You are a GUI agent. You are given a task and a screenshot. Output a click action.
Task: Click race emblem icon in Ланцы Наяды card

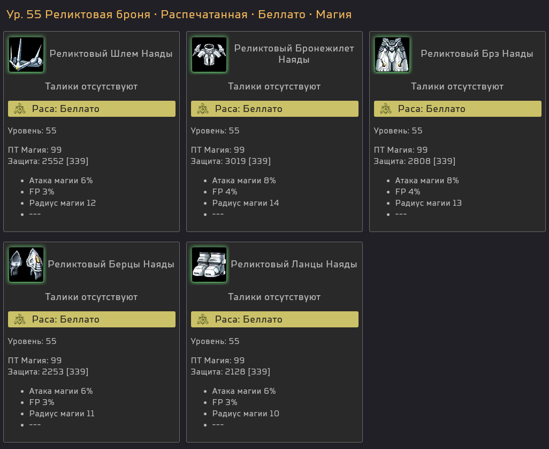click(203, 319)
